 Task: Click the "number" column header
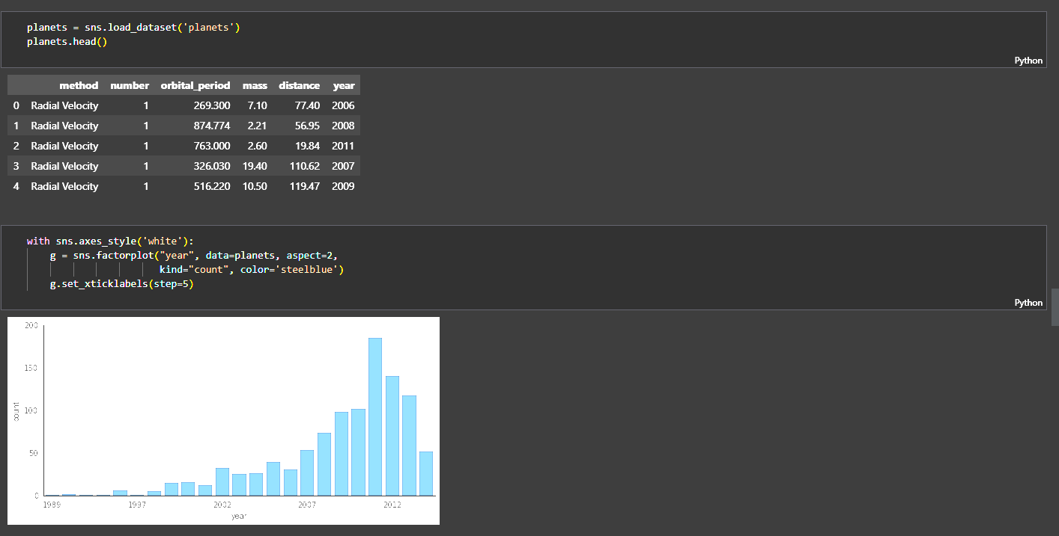pos(130,85)
